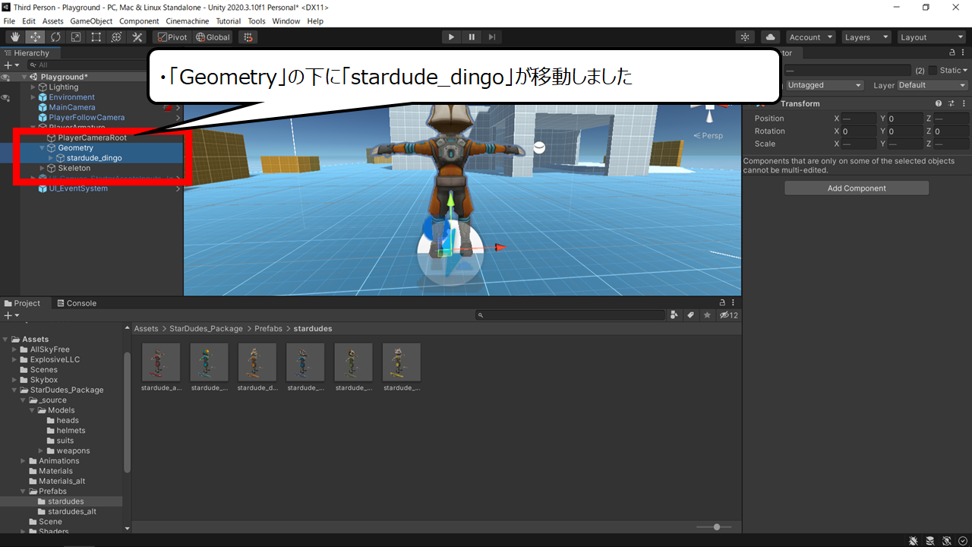Toggle Global/Local handle rotation
Screen dimensions: 972x547
(213, 37)
